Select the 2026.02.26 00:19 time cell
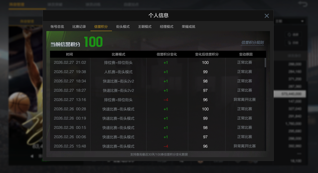This screenshot has height=173, width=318. click(x=70, y=118)
